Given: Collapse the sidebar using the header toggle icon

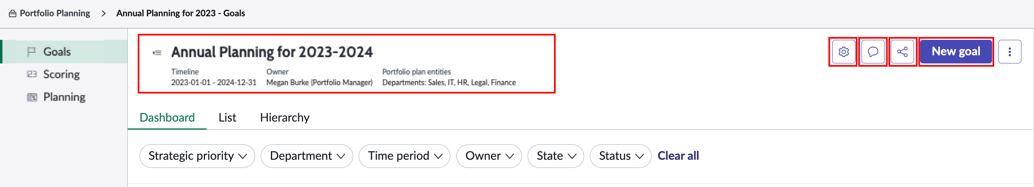Looking at the screenshot, I should click(x=157, y=52).
